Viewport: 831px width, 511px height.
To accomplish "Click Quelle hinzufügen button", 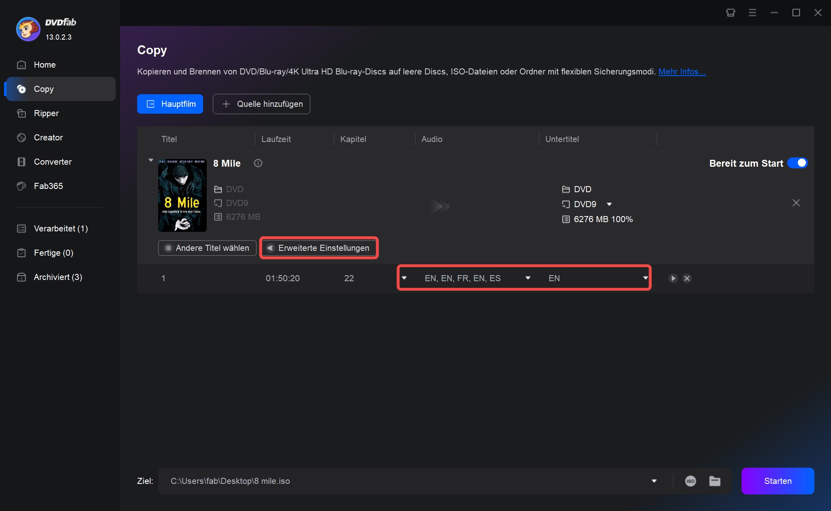I will click(x=261, y=104).
